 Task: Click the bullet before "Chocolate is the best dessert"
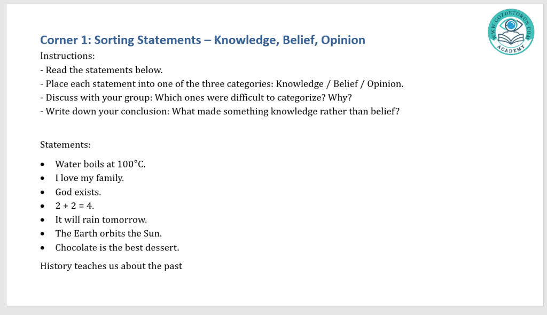pyautogui.click(x=43, y=248)
